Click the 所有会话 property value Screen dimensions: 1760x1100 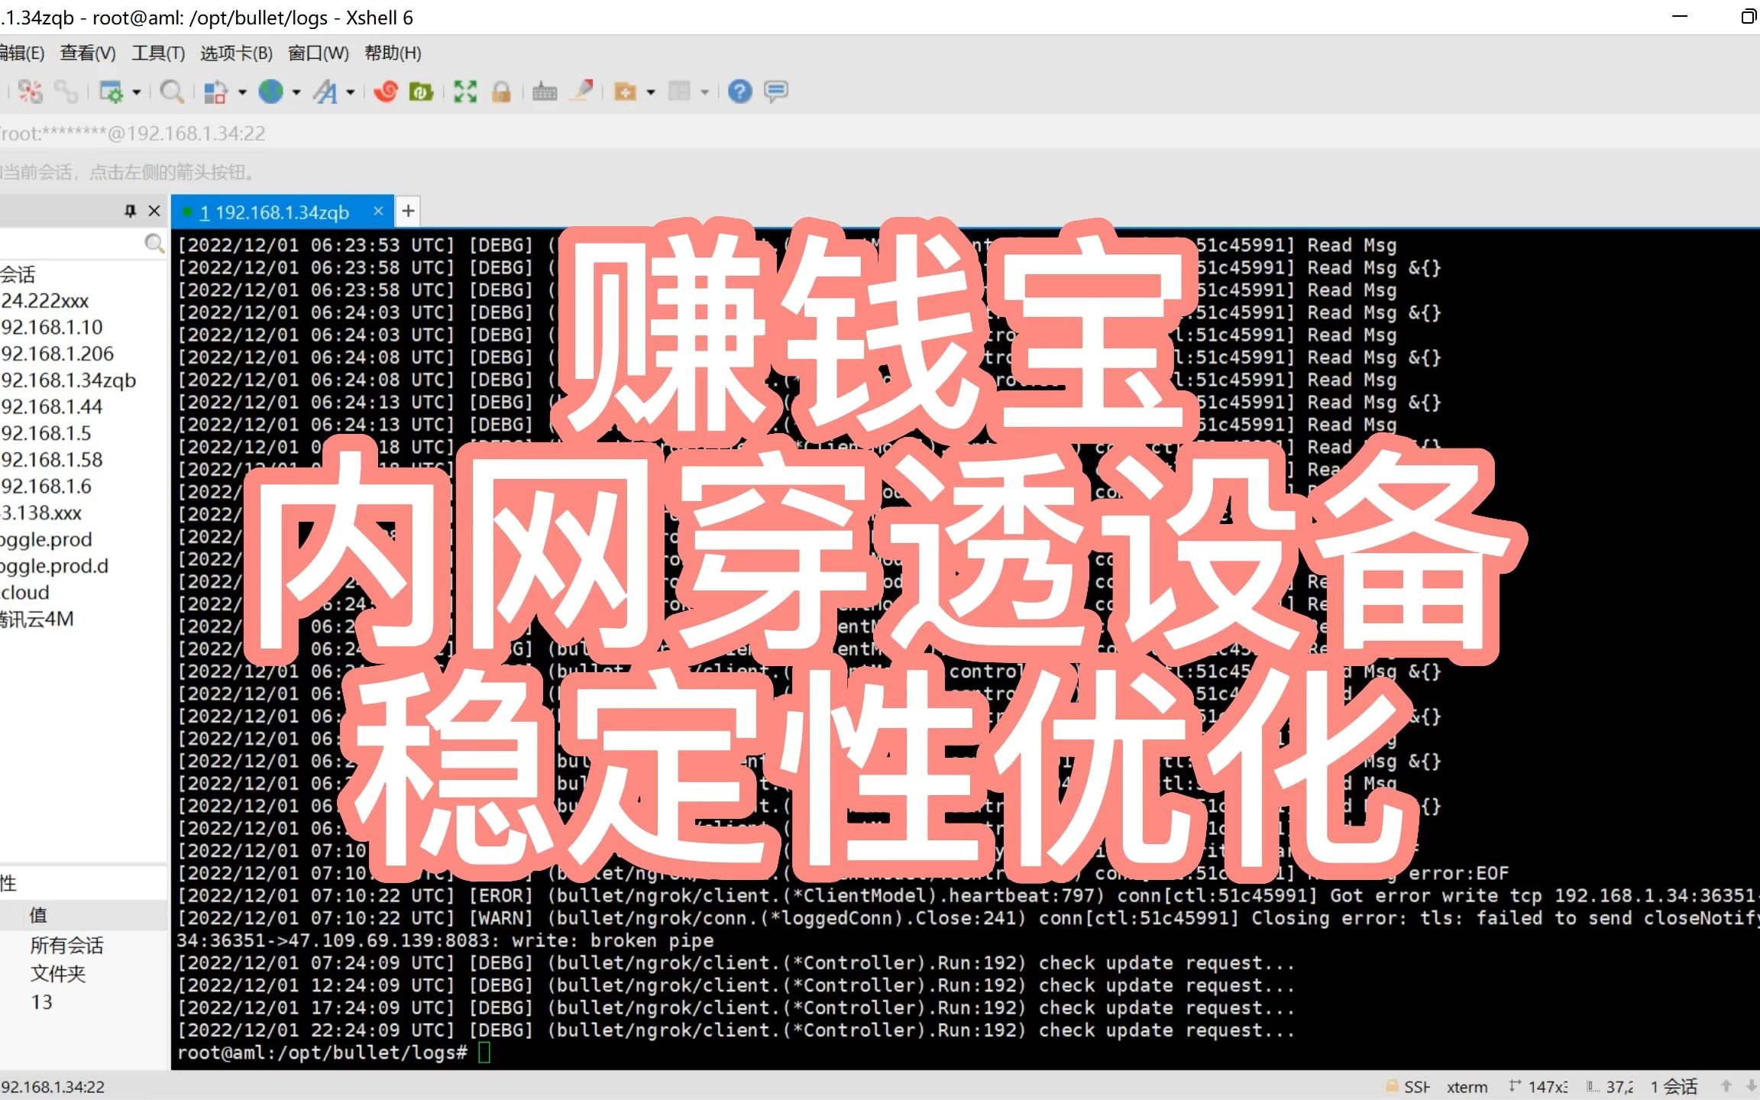(x=66, y=946)
